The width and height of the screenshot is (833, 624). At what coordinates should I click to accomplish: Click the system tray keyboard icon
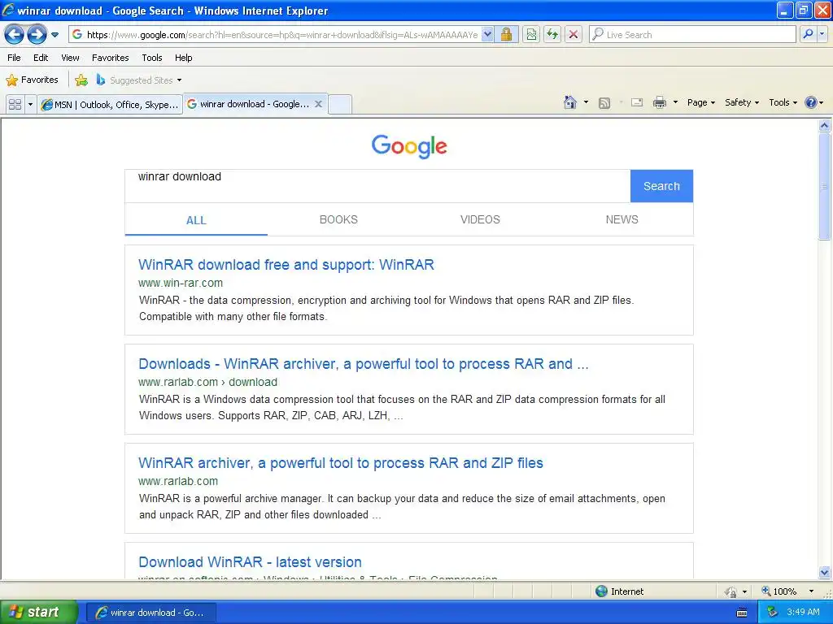pyautogui.click(x=742, y=613)
